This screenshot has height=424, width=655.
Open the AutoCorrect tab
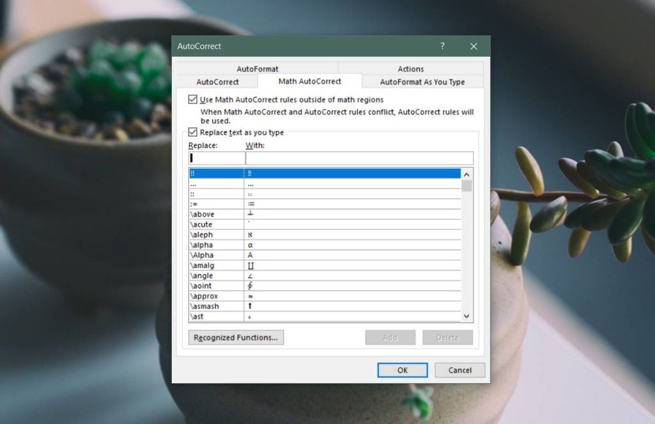[217, 82]
